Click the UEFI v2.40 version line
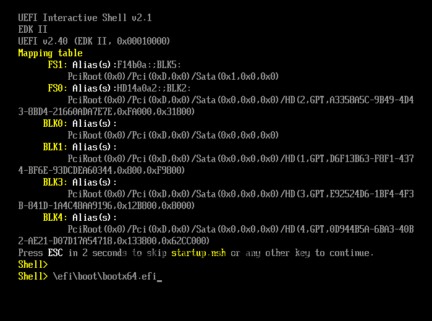The image size is (432, 321). coord(94,41)
